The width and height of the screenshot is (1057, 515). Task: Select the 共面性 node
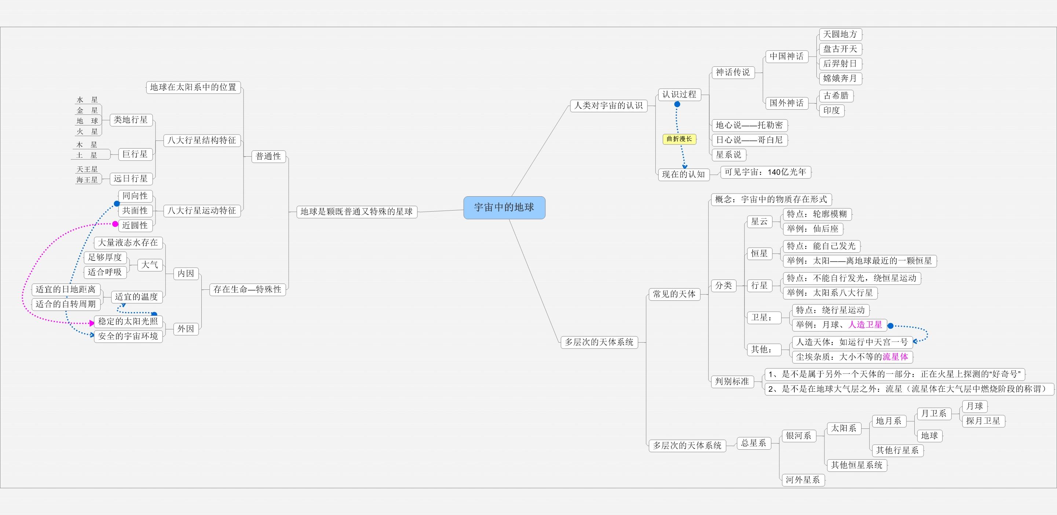coord(135,211)
